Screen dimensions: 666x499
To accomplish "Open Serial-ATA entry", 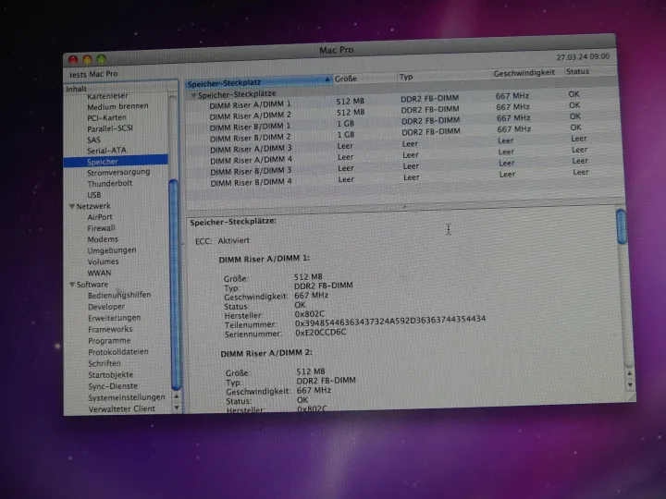I will point(106,151).
